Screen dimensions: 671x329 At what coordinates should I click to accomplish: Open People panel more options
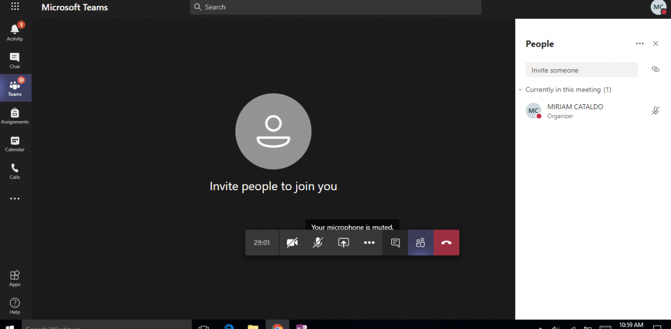[640, 43]
